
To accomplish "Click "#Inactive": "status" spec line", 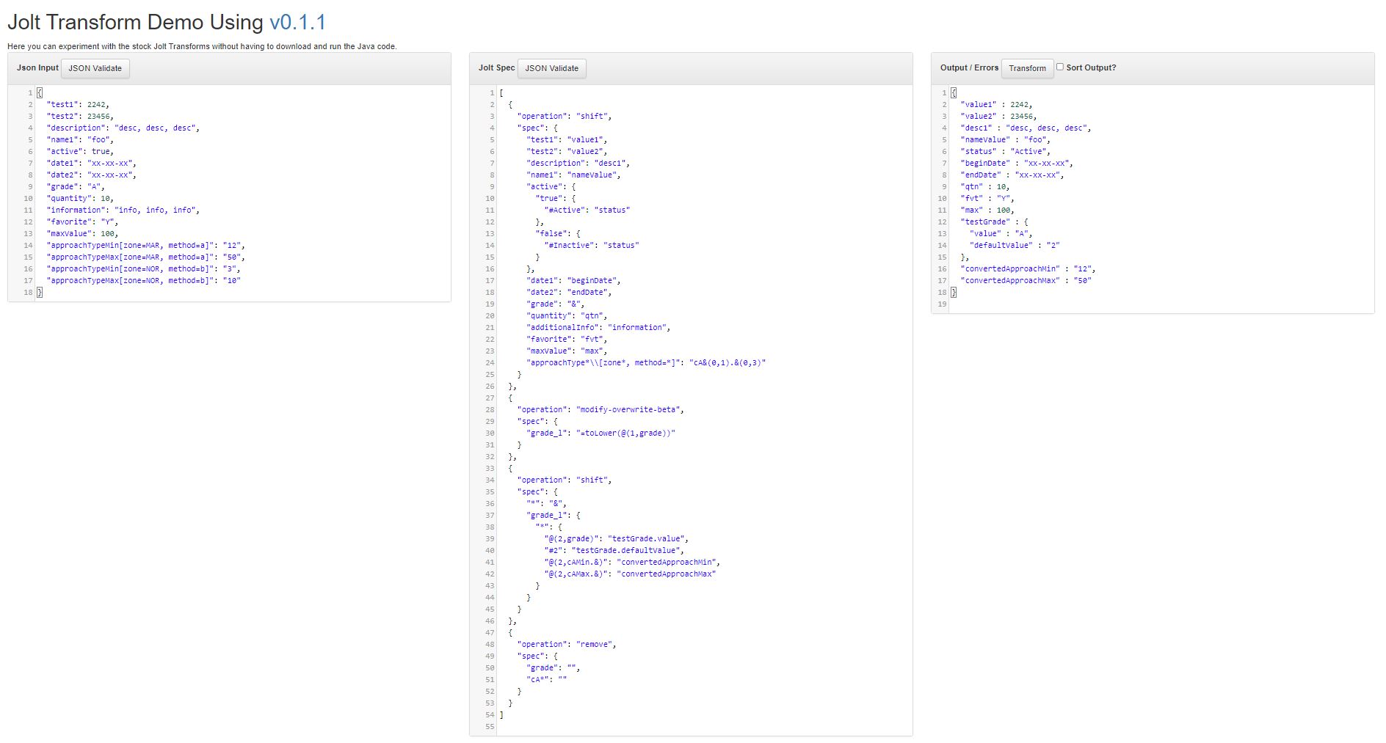I will pos(592,246).
